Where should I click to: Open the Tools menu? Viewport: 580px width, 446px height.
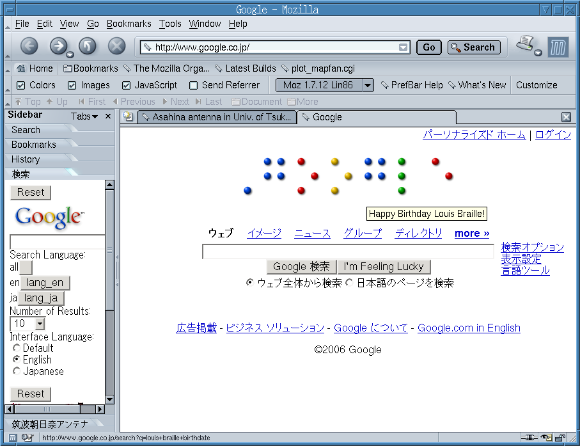170,24
